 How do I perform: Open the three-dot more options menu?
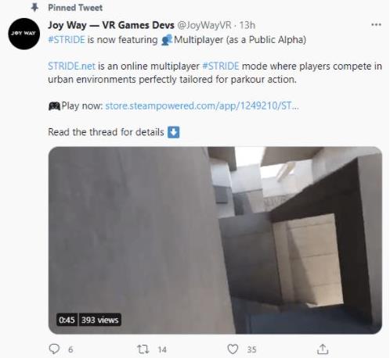pos(376,25)
